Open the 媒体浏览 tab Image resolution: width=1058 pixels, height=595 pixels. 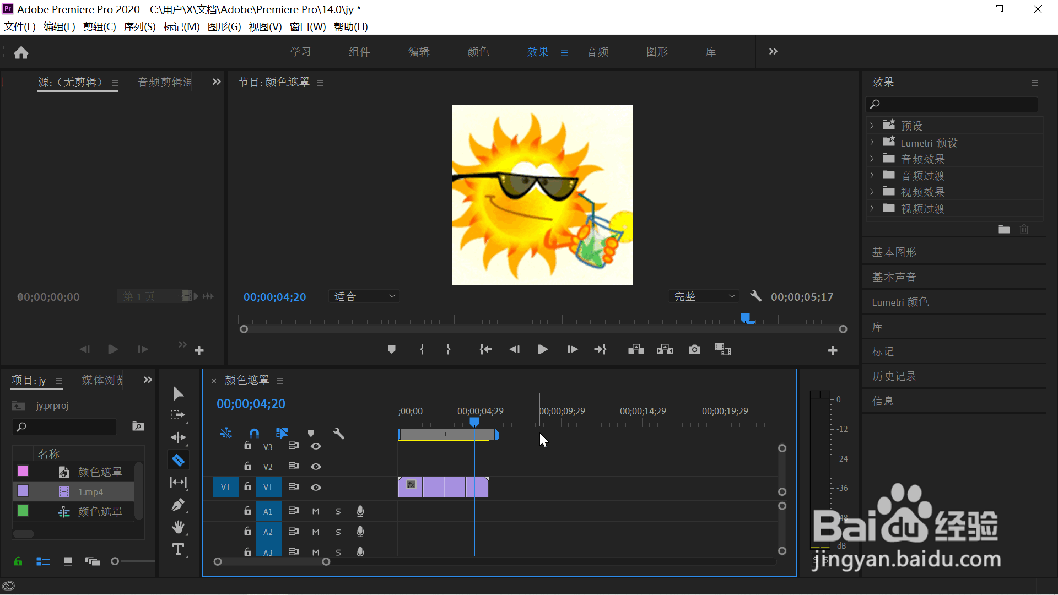[x=102, y=380]
